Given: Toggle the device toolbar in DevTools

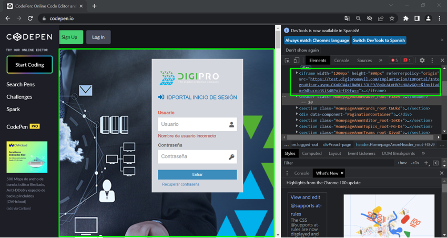Looking at the screenshot, I should (297, 61).
